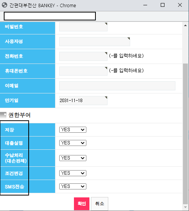Open the 조건변경 permission dropdown
This screenshot has height=211, width=189.
73,173
